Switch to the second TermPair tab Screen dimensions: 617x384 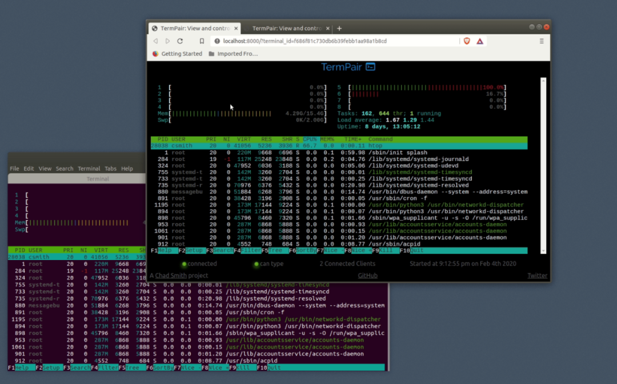coord(287,29)
